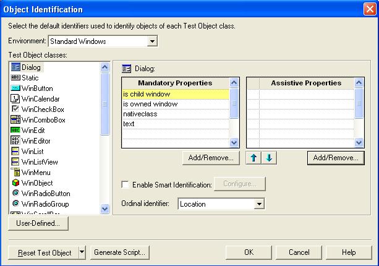This screenshot has width=379, height=266.
Task: Click the WinRadioButton class icon
Action: (x=15, y=193)
